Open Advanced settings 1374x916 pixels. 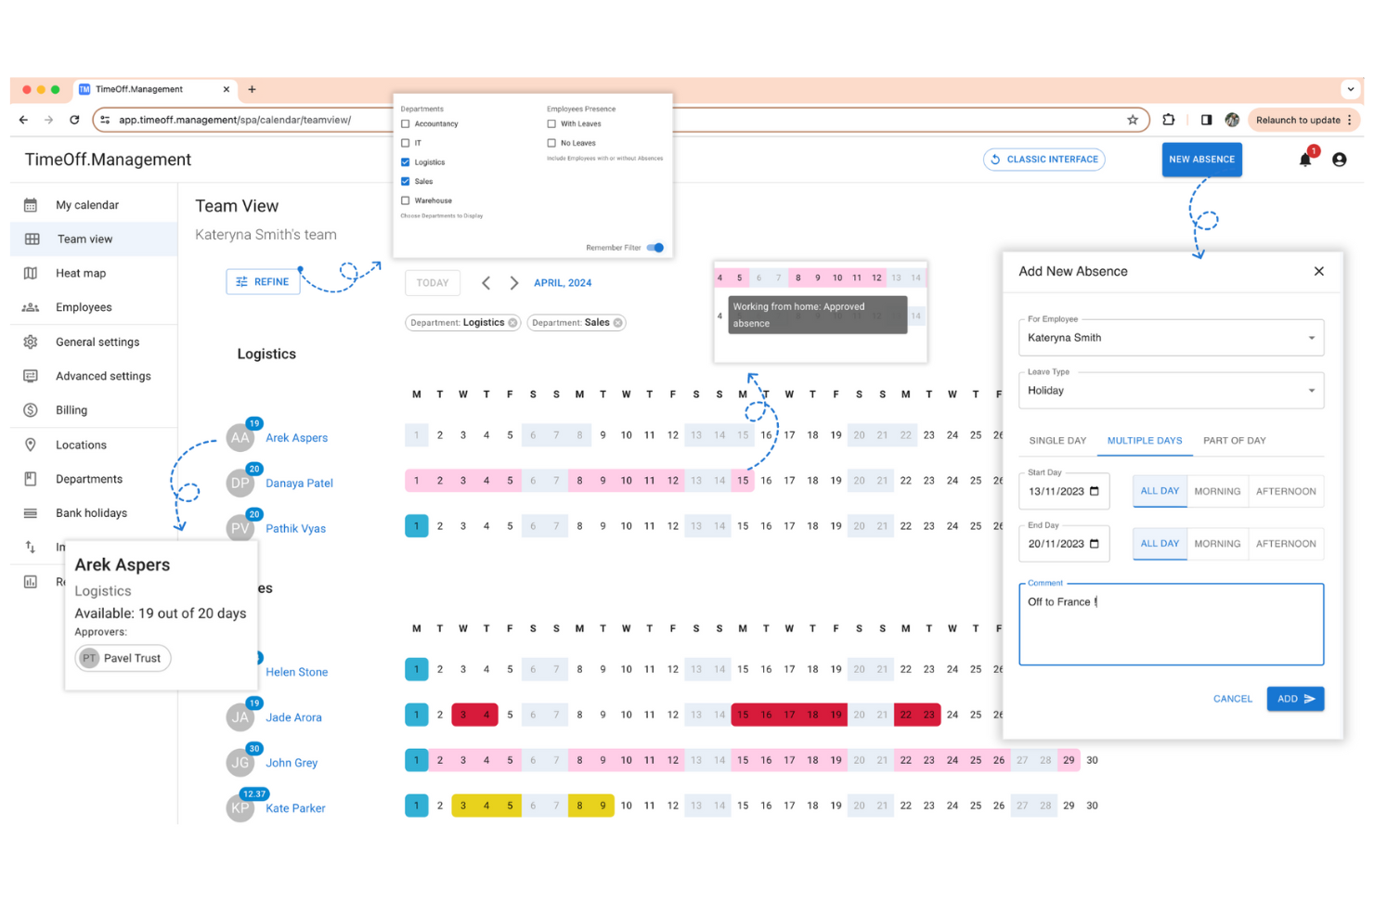tap(103, 376)
